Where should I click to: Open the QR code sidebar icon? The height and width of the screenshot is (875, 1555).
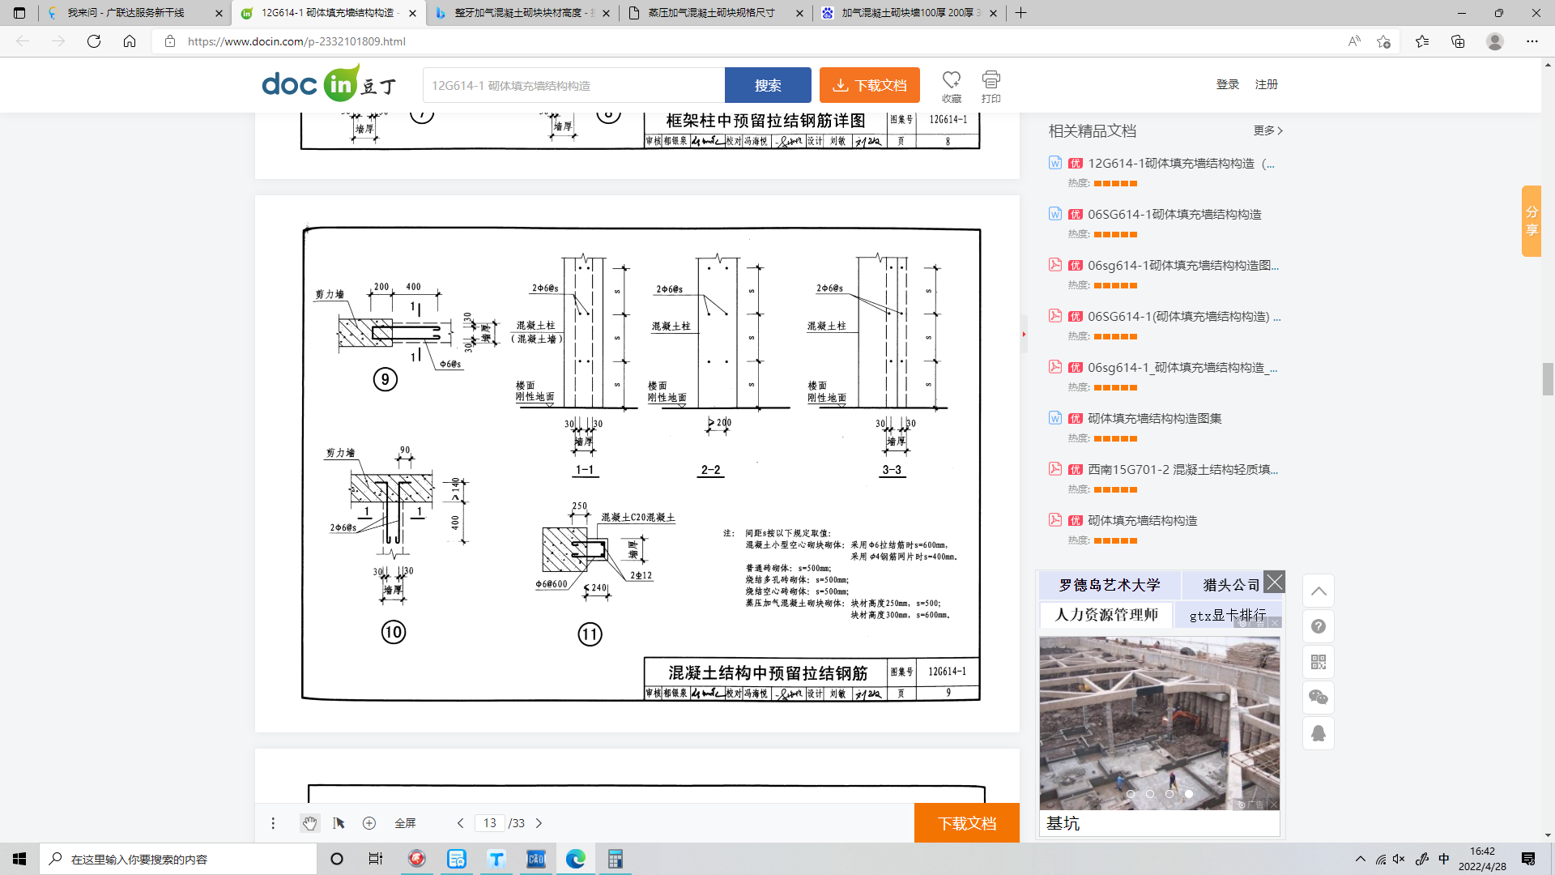click(1319, 662)
